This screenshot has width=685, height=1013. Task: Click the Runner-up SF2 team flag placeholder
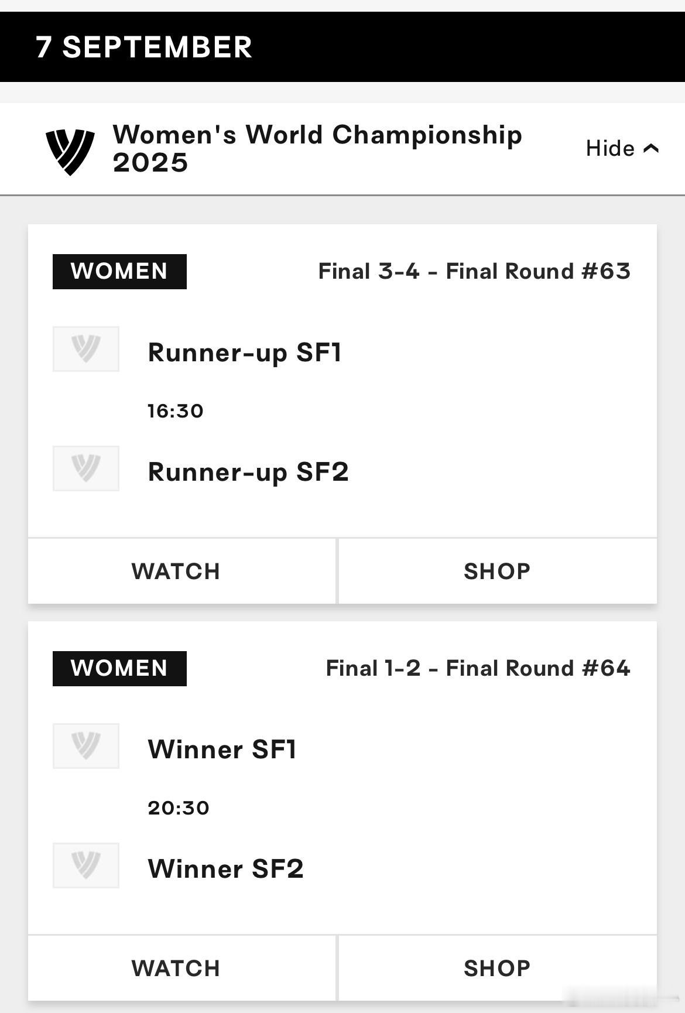[x=86, y=468]
